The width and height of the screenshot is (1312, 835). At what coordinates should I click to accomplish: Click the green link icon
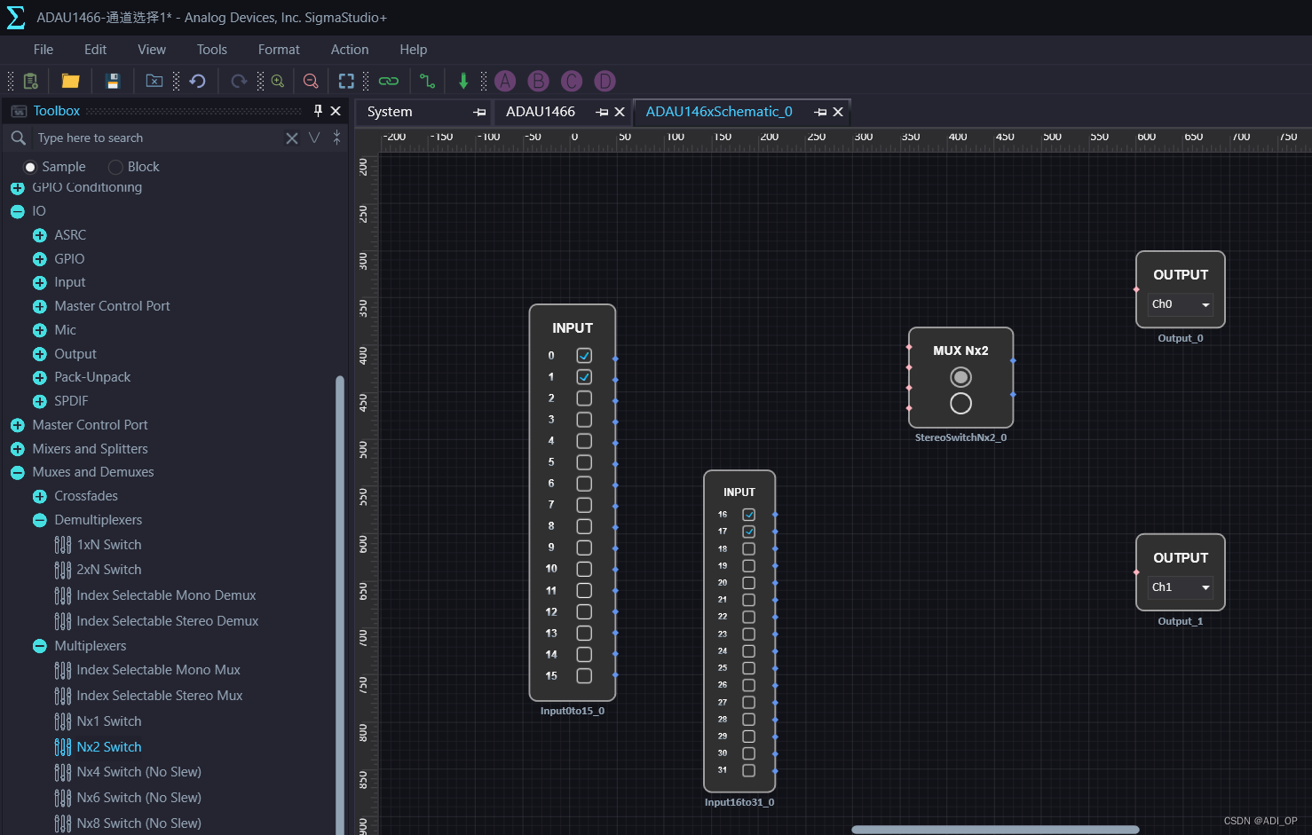click(x=389, y=81)
